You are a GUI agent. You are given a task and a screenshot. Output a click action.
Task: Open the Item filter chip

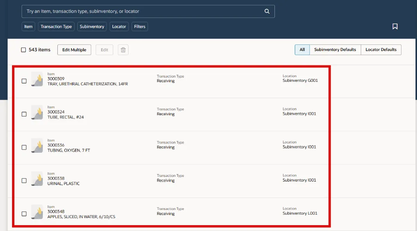pyautogui.click(x=29, y=26)
